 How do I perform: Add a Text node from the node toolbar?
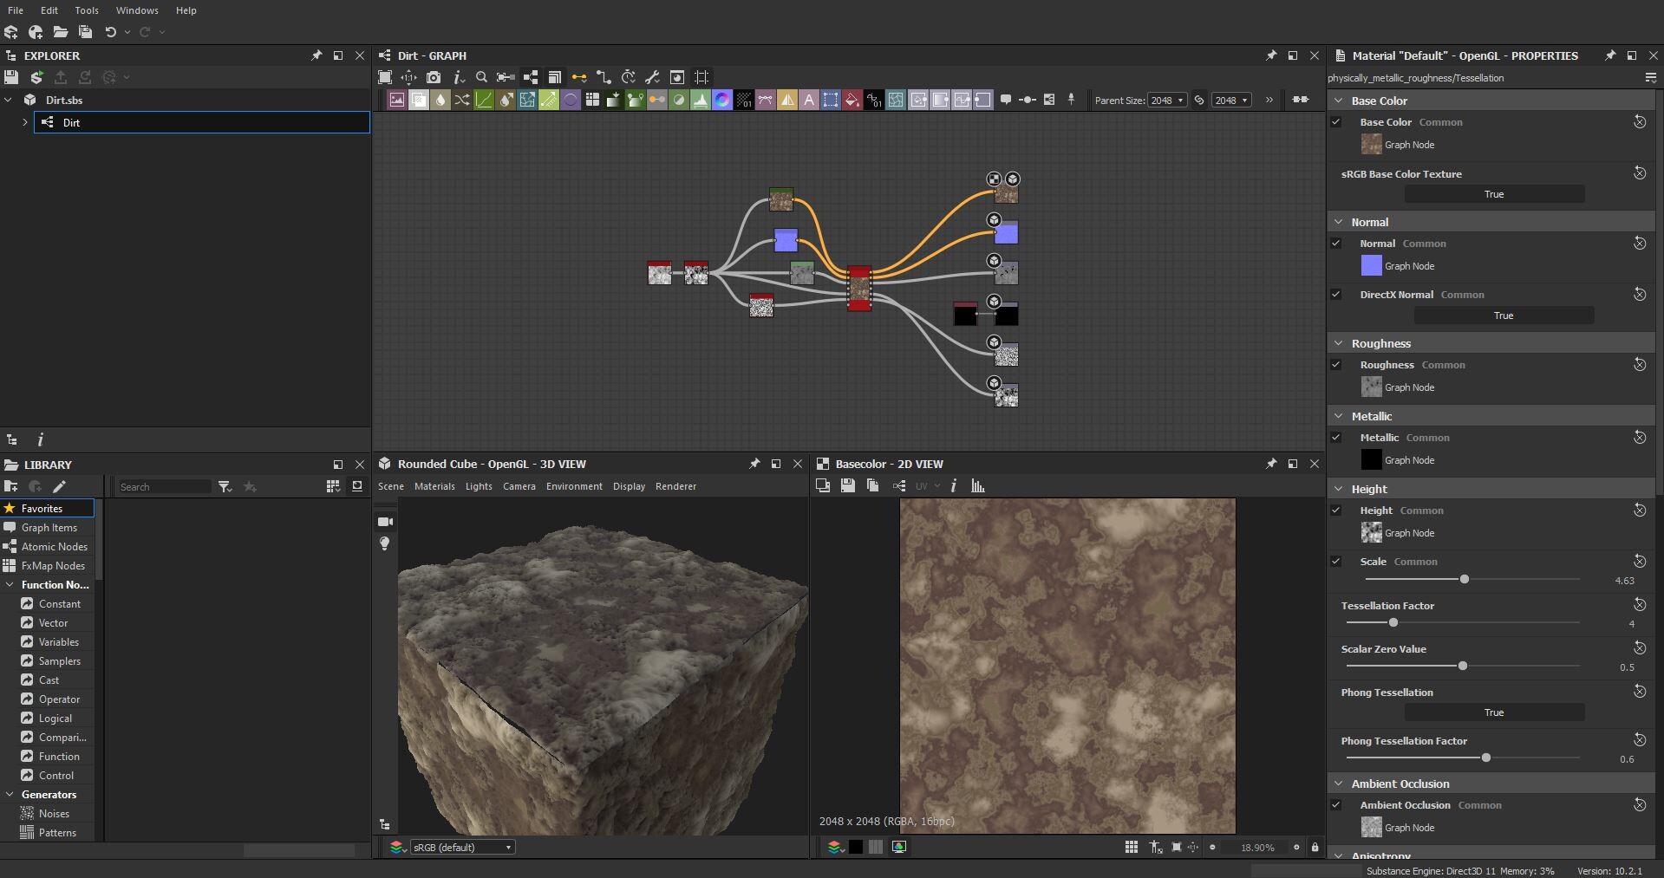click(x=808, y=100)
